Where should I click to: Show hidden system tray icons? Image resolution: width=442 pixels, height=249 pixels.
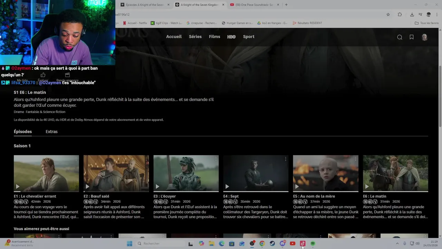coord(397,243)
